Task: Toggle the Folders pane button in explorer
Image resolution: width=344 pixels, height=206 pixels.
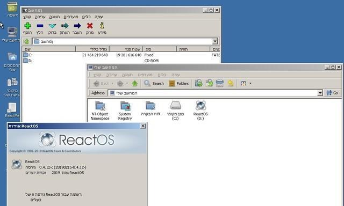Action: point(178,83)
